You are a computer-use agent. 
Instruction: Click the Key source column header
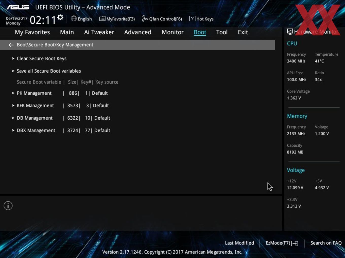(107, 82)
